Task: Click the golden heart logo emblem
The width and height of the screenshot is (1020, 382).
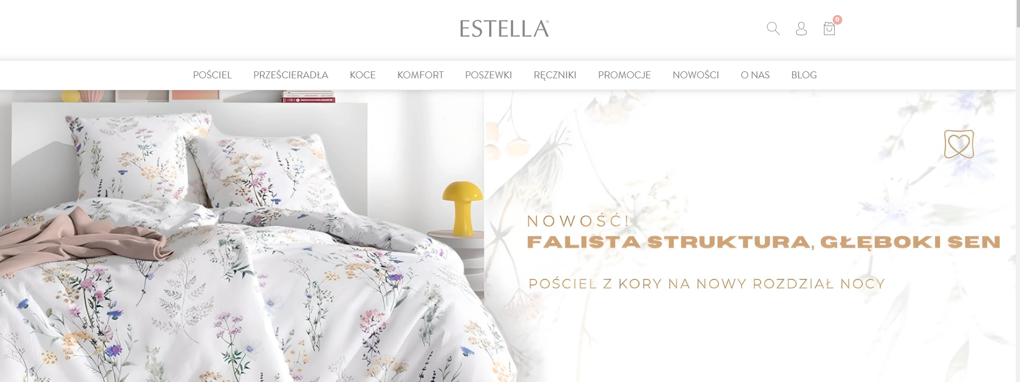Action: pyautogui.click(x=959, y=144)
